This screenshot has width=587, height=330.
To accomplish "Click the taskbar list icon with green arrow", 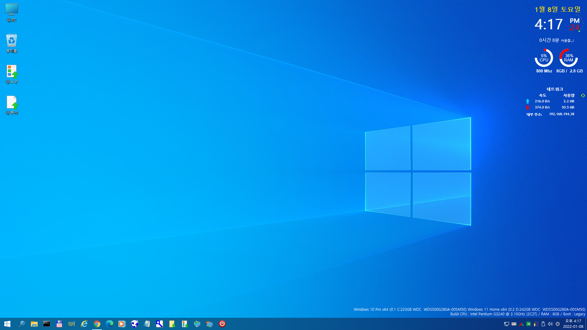I will (184, 324).
